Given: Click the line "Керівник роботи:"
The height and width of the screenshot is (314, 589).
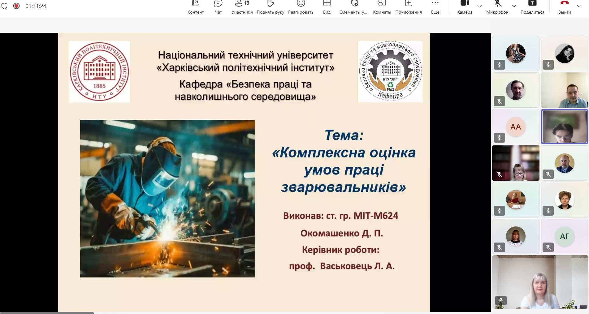Looking at the screenshot, I should [x=341, y=250].
